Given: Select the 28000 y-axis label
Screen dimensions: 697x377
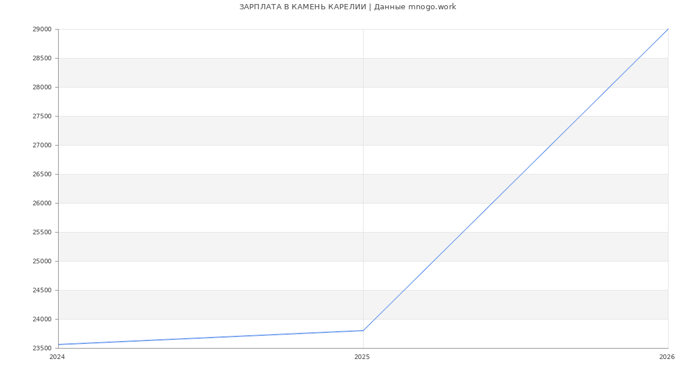Looking at the screenshot, I should [42, 88].
